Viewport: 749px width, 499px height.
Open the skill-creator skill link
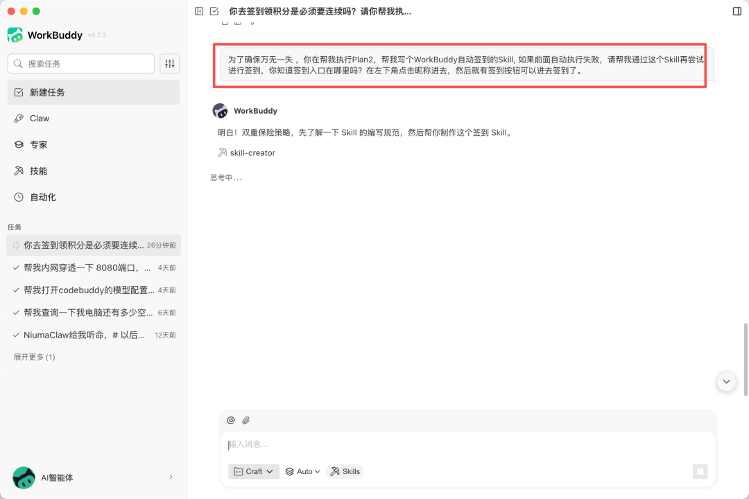(252, 152)
